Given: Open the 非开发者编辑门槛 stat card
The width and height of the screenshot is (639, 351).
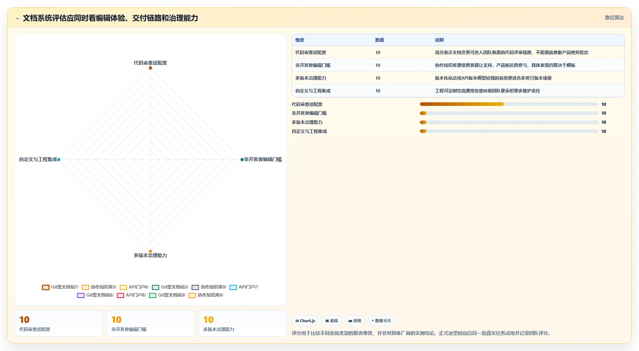Looking at the screenshot, I should click(x=150, y=323).
